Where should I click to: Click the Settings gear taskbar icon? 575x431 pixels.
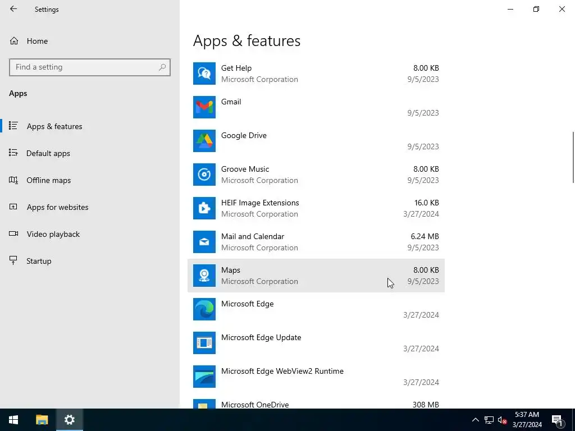[x=69, y=420]
